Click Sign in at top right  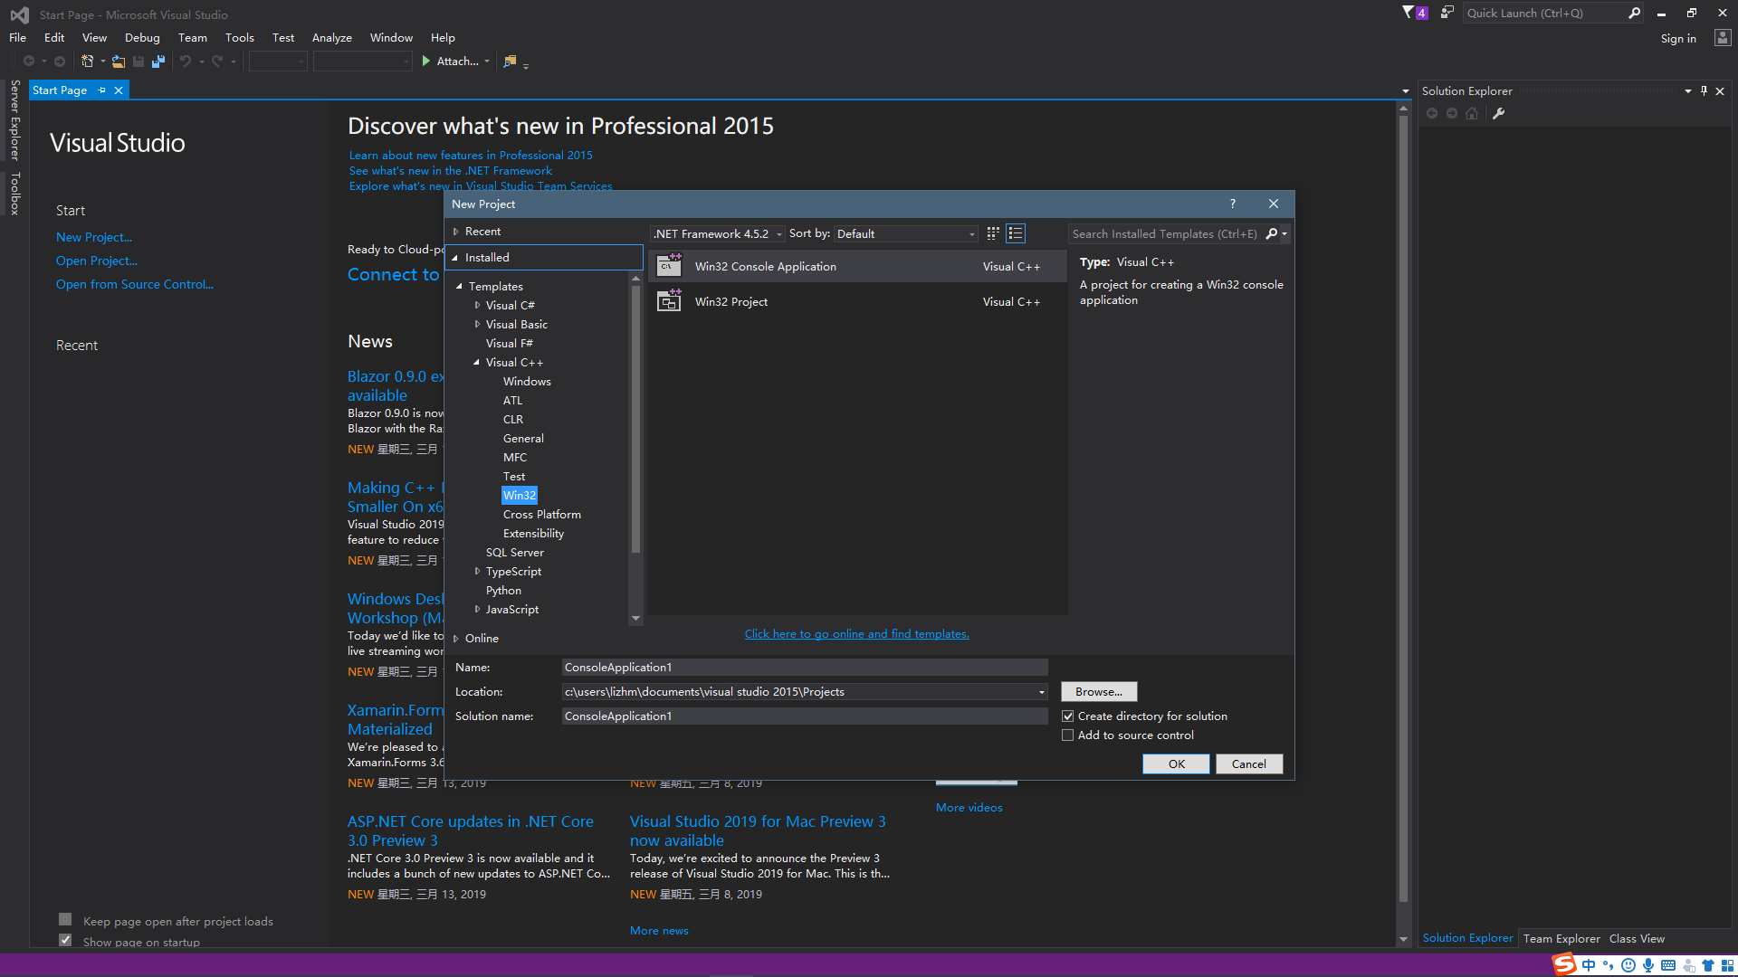click(x=1678, y=38)
